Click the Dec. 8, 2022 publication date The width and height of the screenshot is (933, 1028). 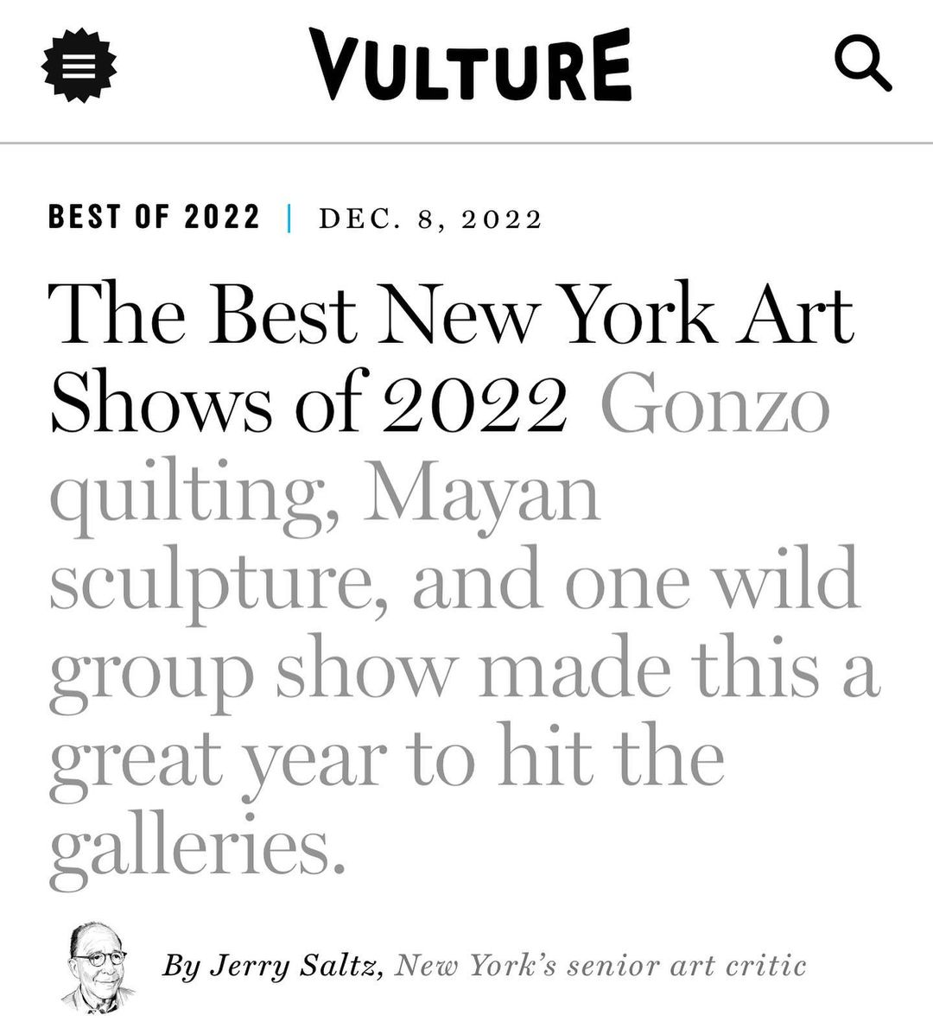(430, 219)
